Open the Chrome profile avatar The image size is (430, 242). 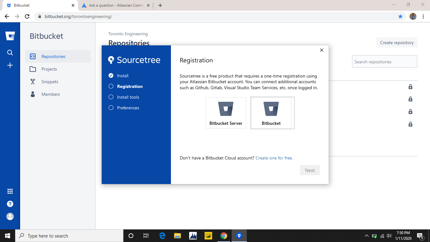click(413, 16)
